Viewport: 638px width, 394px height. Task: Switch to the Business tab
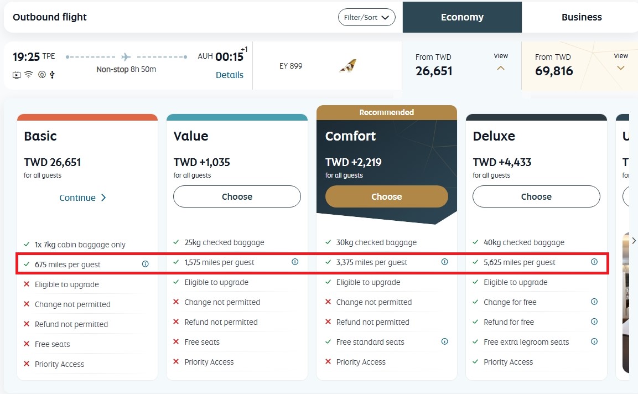pos(581,17)
